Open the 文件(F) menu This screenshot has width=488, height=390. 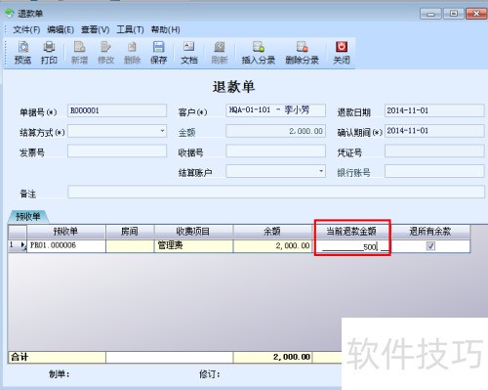(x=26, y=30)
